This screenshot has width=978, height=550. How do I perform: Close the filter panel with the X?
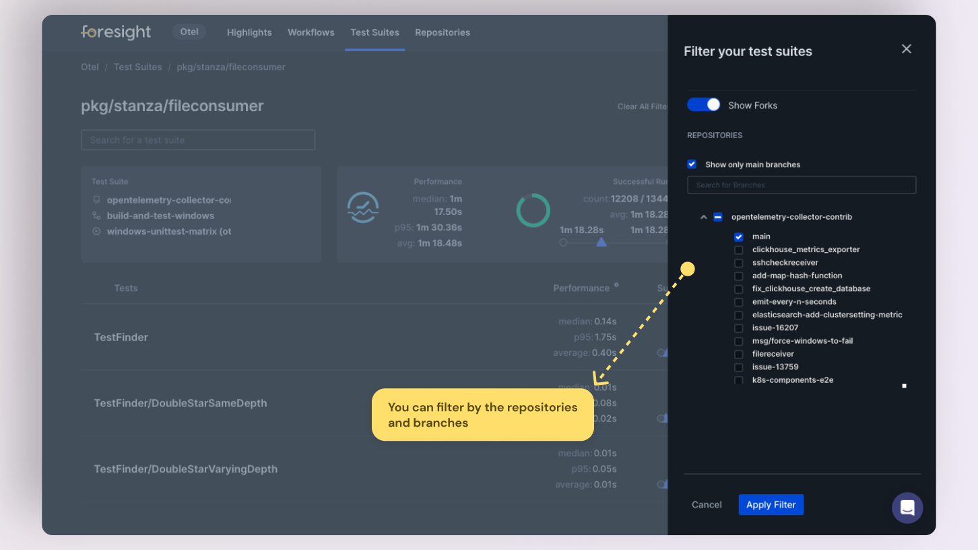click(907, 49)
